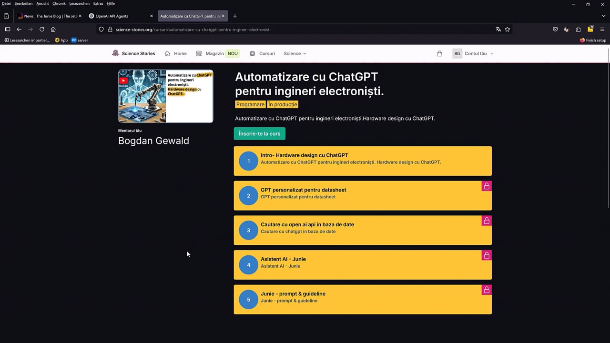The width and height of the screenshot is (610, 343).
Task: Open the Pocket save icon
Action: [555, 29]
